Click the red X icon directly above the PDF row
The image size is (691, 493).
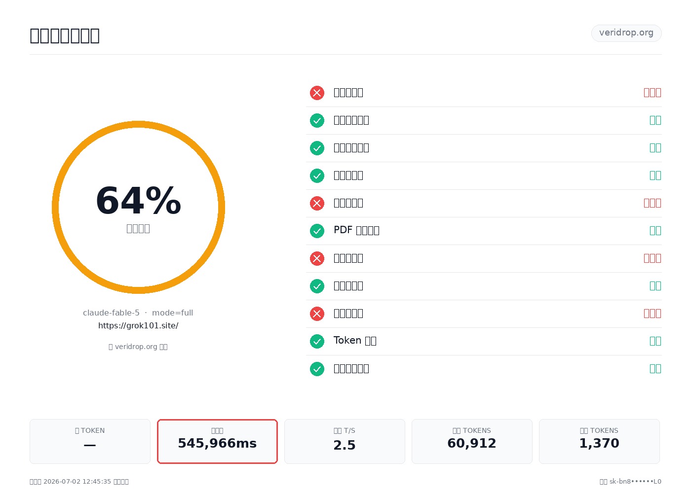[x=317, y=203]
